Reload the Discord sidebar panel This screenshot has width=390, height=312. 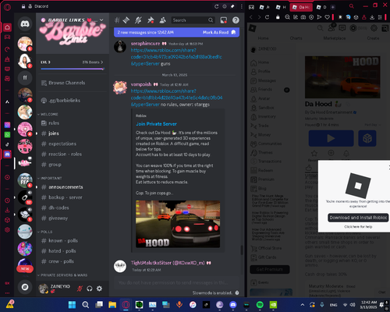click(x=216, y=6)
